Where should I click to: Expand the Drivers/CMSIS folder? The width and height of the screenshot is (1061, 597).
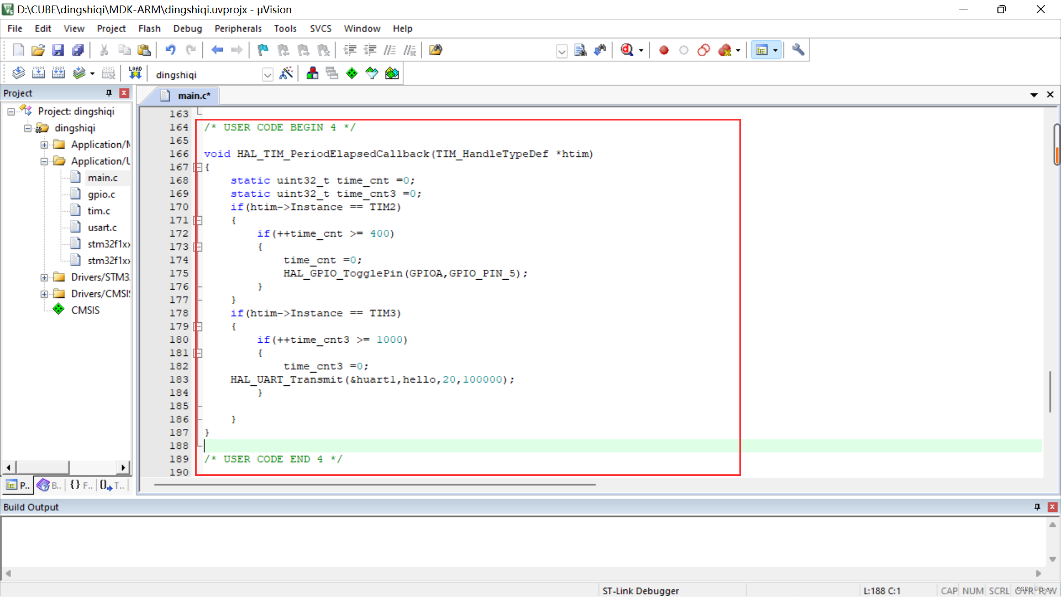point(44,294)
